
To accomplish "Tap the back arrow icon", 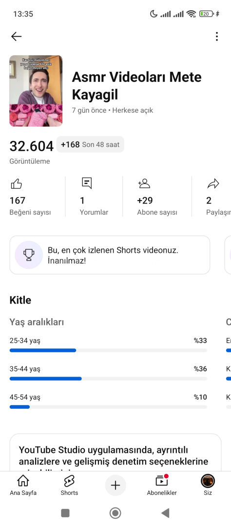I will pyautogui.click(x=16, y=36).
